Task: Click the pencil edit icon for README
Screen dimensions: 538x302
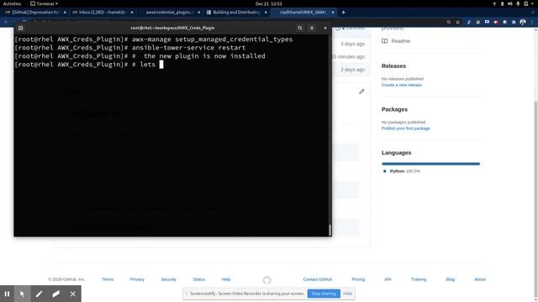Action: 361,91
